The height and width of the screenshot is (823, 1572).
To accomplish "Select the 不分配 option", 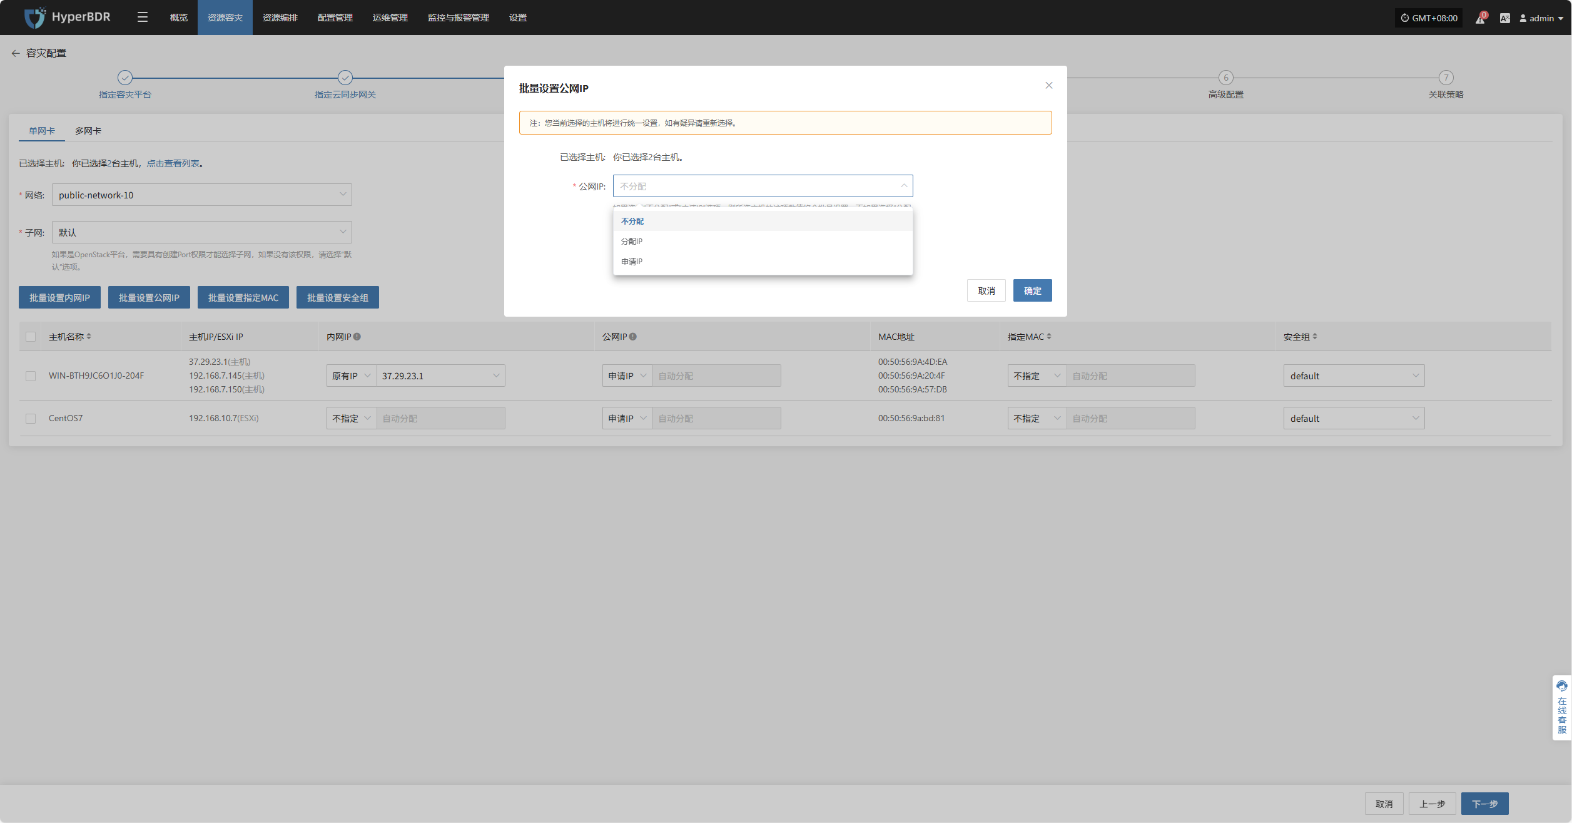I will point(763,221).
